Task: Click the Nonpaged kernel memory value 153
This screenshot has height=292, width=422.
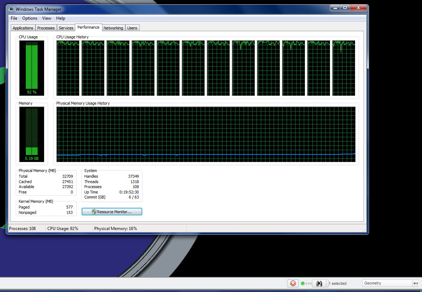Action: point(69,212)
